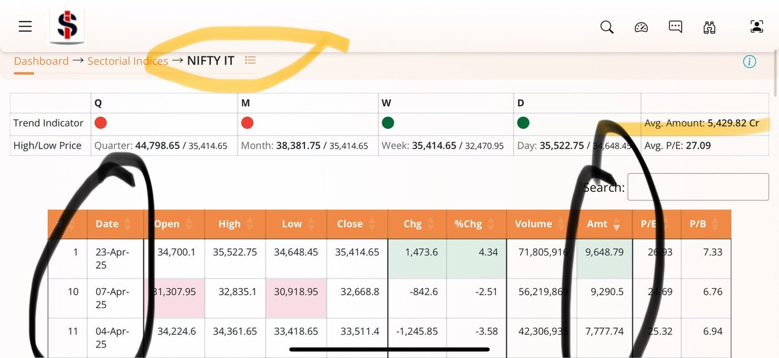Viewport: 779px width, 358px height.
Task: Select the 07-Apr-25 date cell
Action: pos(116,299)
